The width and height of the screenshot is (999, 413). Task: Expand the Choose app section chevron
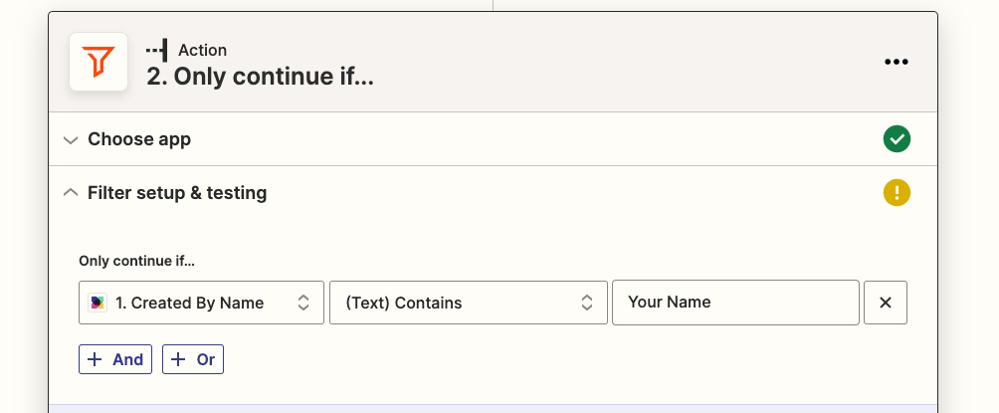(x=71, y=139)
